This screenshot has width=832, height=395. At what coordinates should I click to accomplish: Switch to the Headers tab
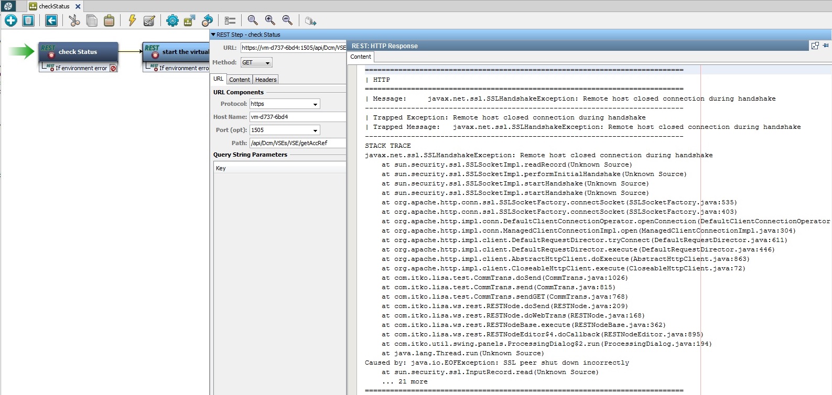click(x=266, y=80)
